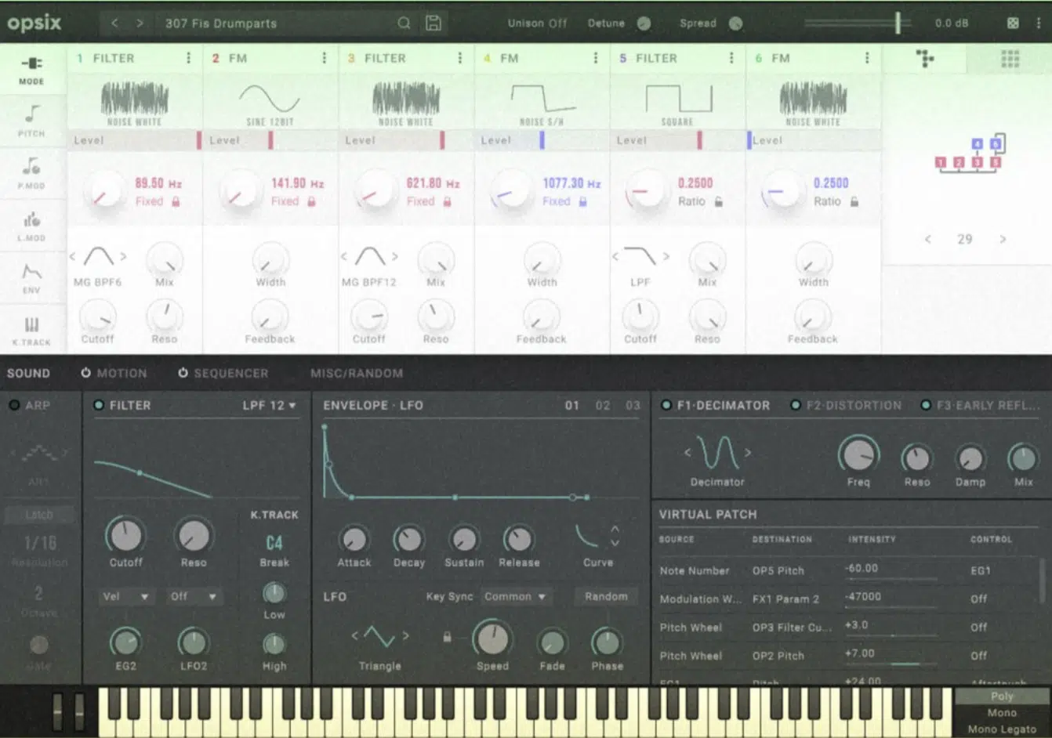Open the K.TRACK sidebar page
Screen dimensions: 1052x738
31,330
